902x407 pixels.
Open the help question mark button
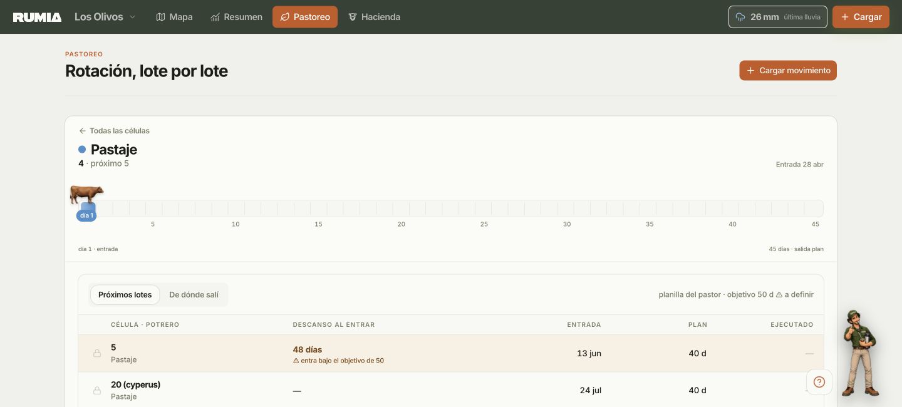tap(819, 382)
